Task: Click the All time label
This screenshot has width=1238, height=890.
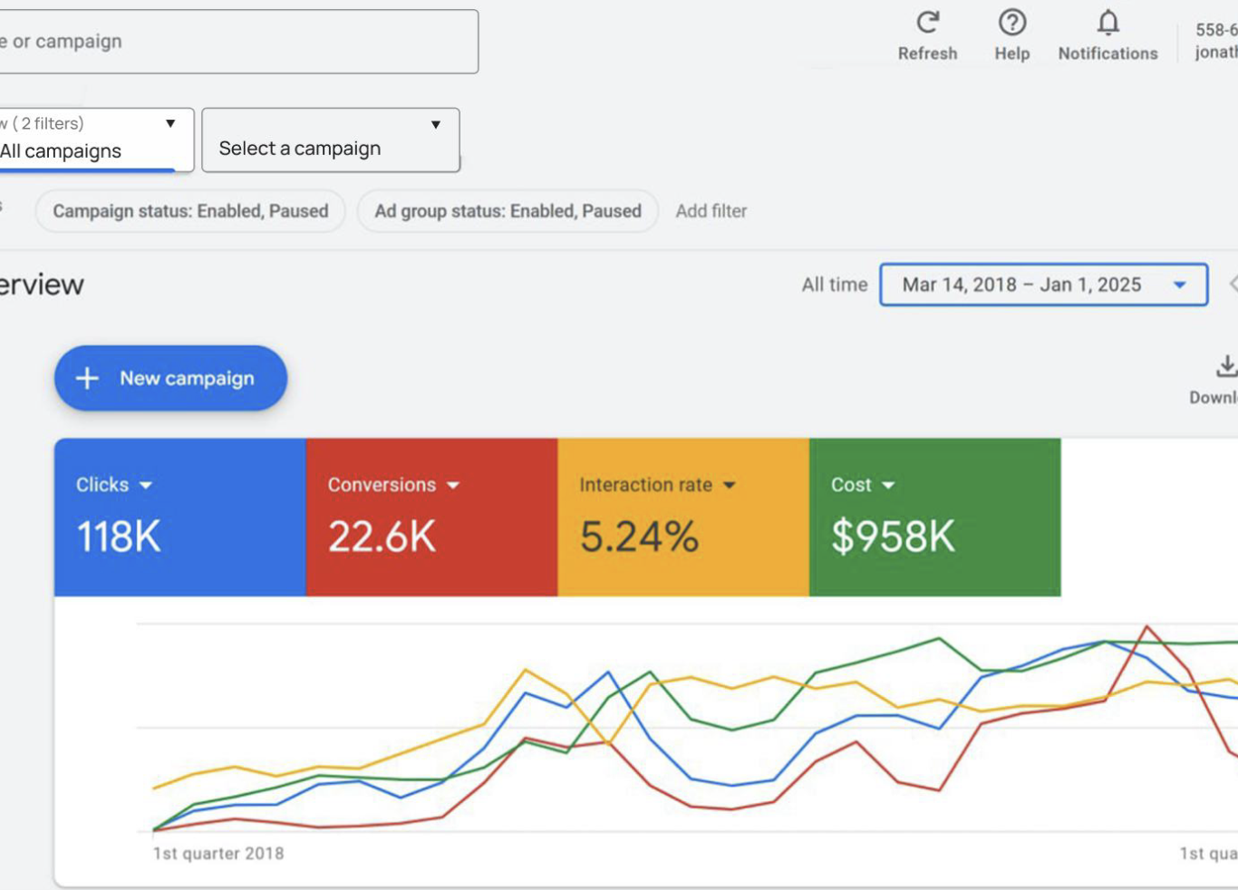Action: coord(835,285)
